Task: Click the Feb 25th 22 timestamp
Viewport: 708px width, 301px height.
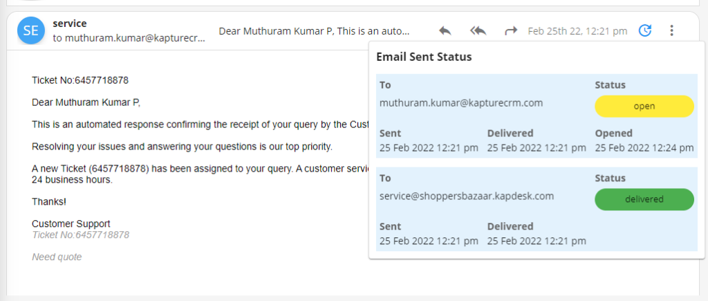Action: click(577, 31)
